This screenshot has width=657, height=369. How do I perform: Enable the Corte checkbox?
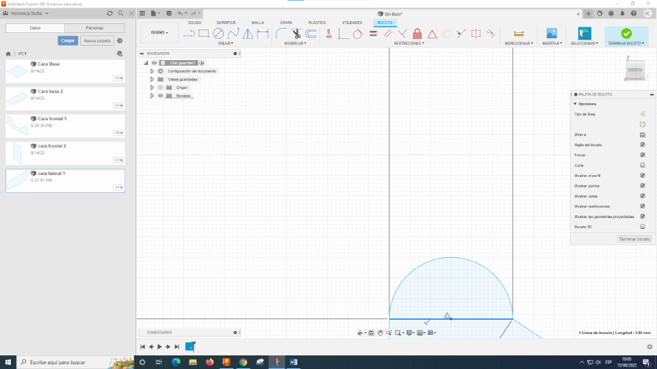pyautogui.click(x=642, y=165)
